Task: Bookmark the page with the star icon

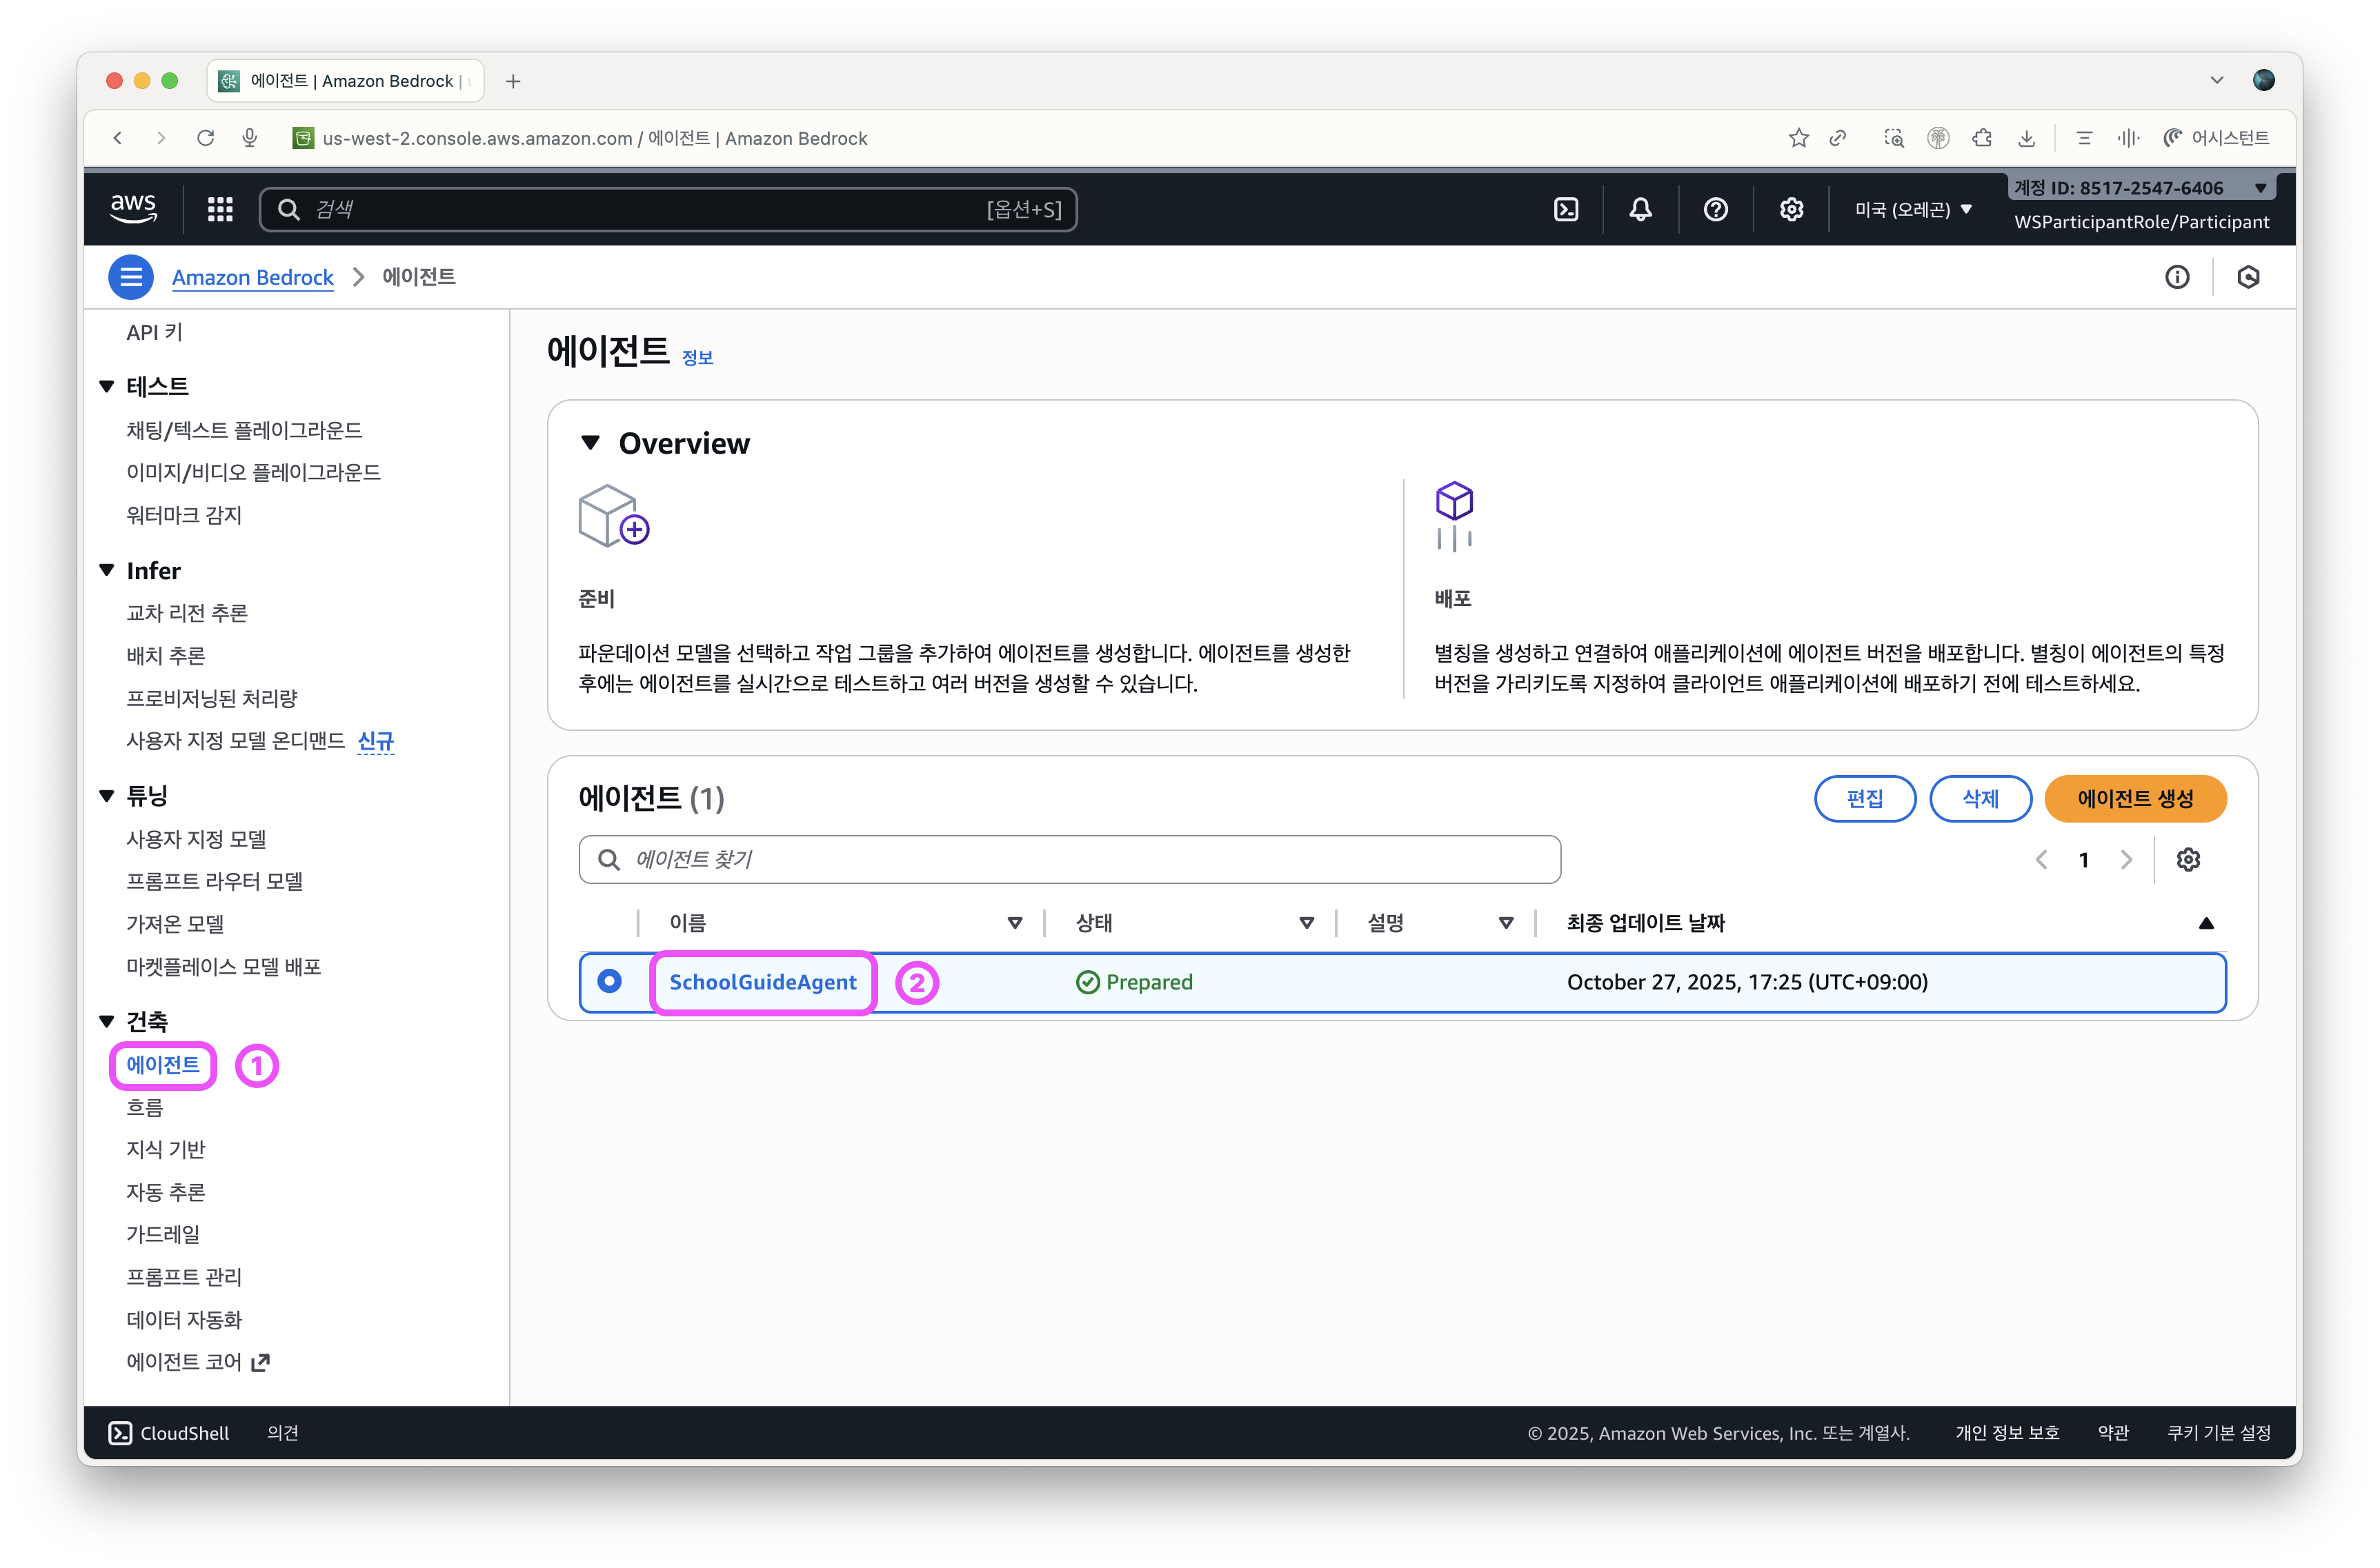Action: tap(1798, 138)
